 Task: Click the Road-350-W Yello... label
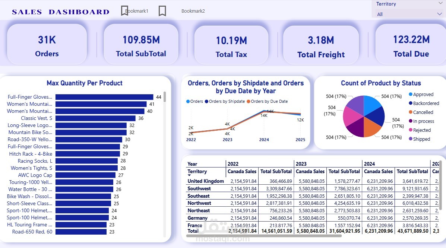tap(30, 139)
